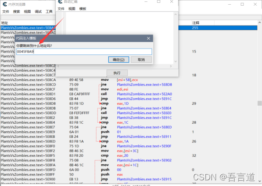Click jmp target PlantsVsZombies.exe.text+5E911

144,136
